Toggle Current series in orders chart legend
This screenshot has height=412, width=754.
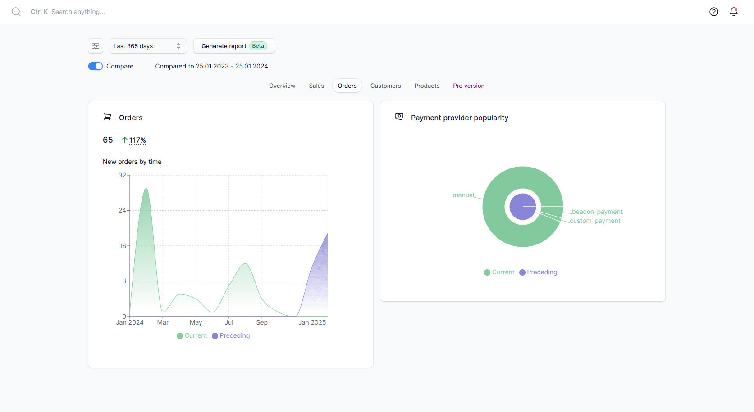click(x=192, y=336)
